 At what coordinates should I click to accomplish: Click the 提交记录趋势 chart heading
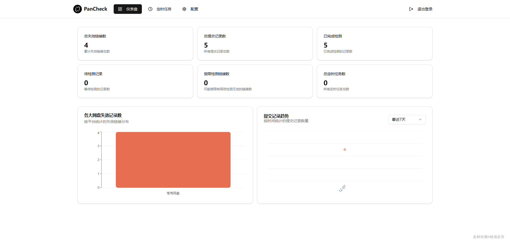click(276, 116)
